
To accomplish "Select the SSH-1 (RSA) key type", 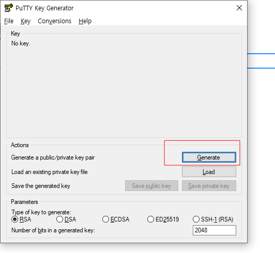I will point(213,219).
